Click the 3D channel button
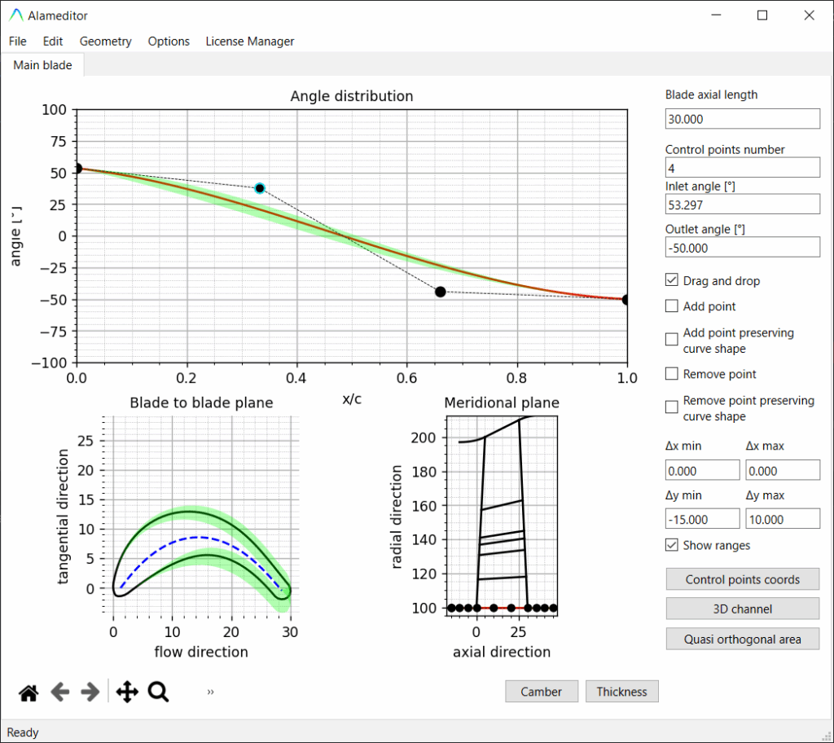Image resolution: width=834 pixels, height=743 pixels. point(742,609)
